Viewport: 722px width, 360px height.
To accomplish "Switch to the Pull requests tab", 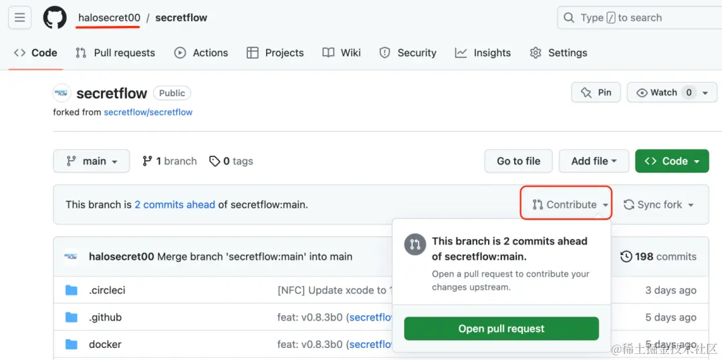I will click(x=115, y=53).
